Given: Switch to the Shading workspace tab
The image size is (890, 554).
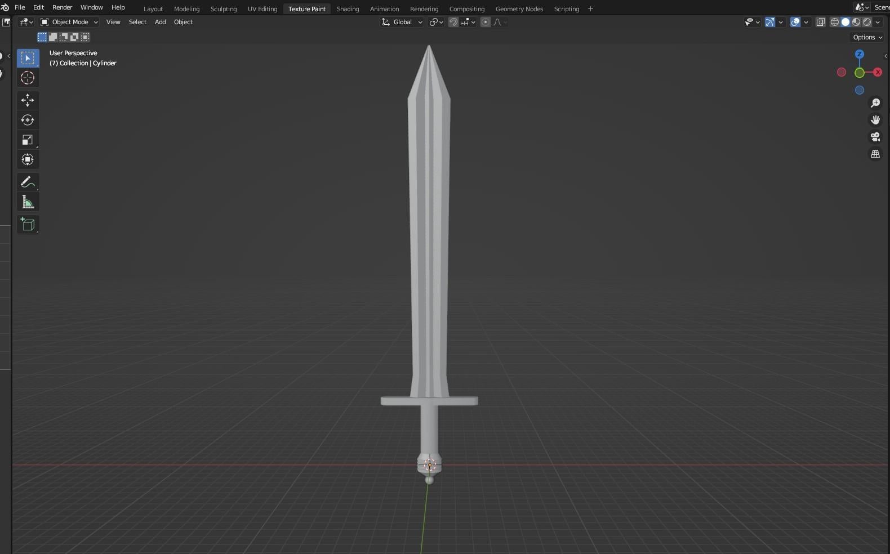Looking at the screenshot, I should 348,9.
